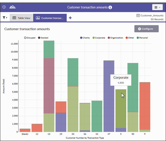The image size is (166, 141).
Task: Select the Grouped radio option
Action: coord(25,38)
